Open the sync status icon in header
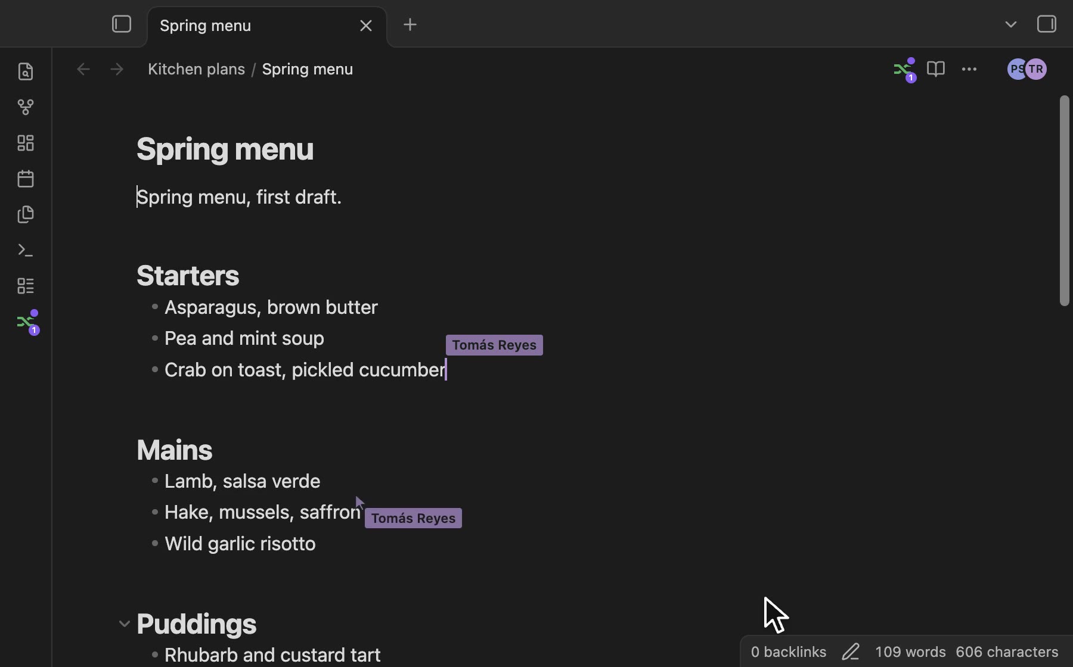The image size is (1073, 667). tap(904, 70)
